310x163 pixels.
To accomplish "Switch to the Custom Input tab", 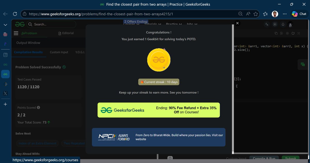I will pos(59,52).
